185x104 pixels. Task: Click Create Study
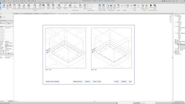[100, 6]
